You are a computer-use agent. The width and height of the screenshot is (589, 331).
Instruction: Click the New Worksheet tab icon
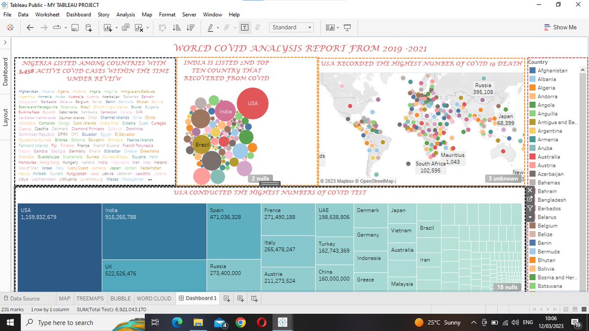coord(227,298)
